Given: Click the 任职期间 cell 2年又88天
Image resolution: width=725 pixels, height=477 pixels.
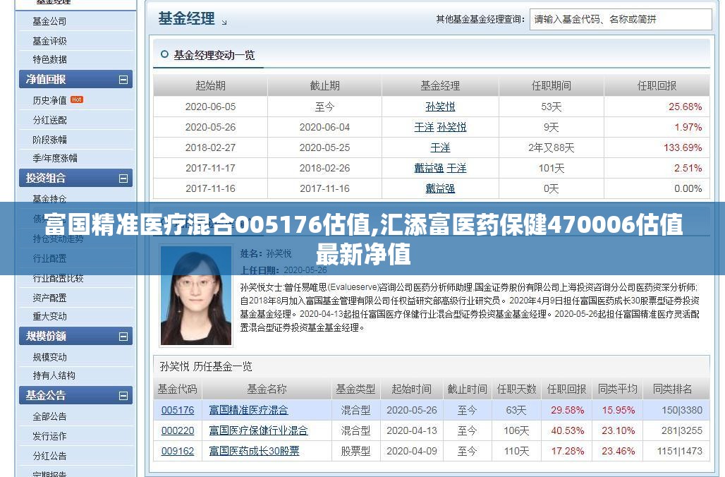Looking at the screenshot, I should [x=551, y=147].
